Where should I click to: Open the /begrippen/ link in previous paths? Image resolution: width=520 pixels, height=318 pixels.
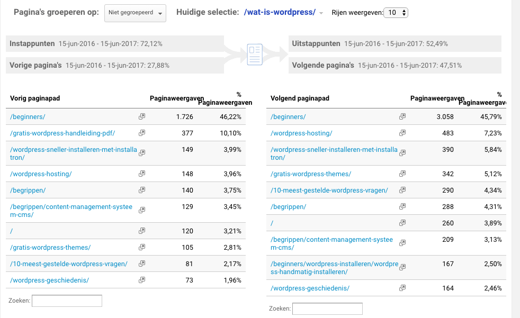pos(28,190)
